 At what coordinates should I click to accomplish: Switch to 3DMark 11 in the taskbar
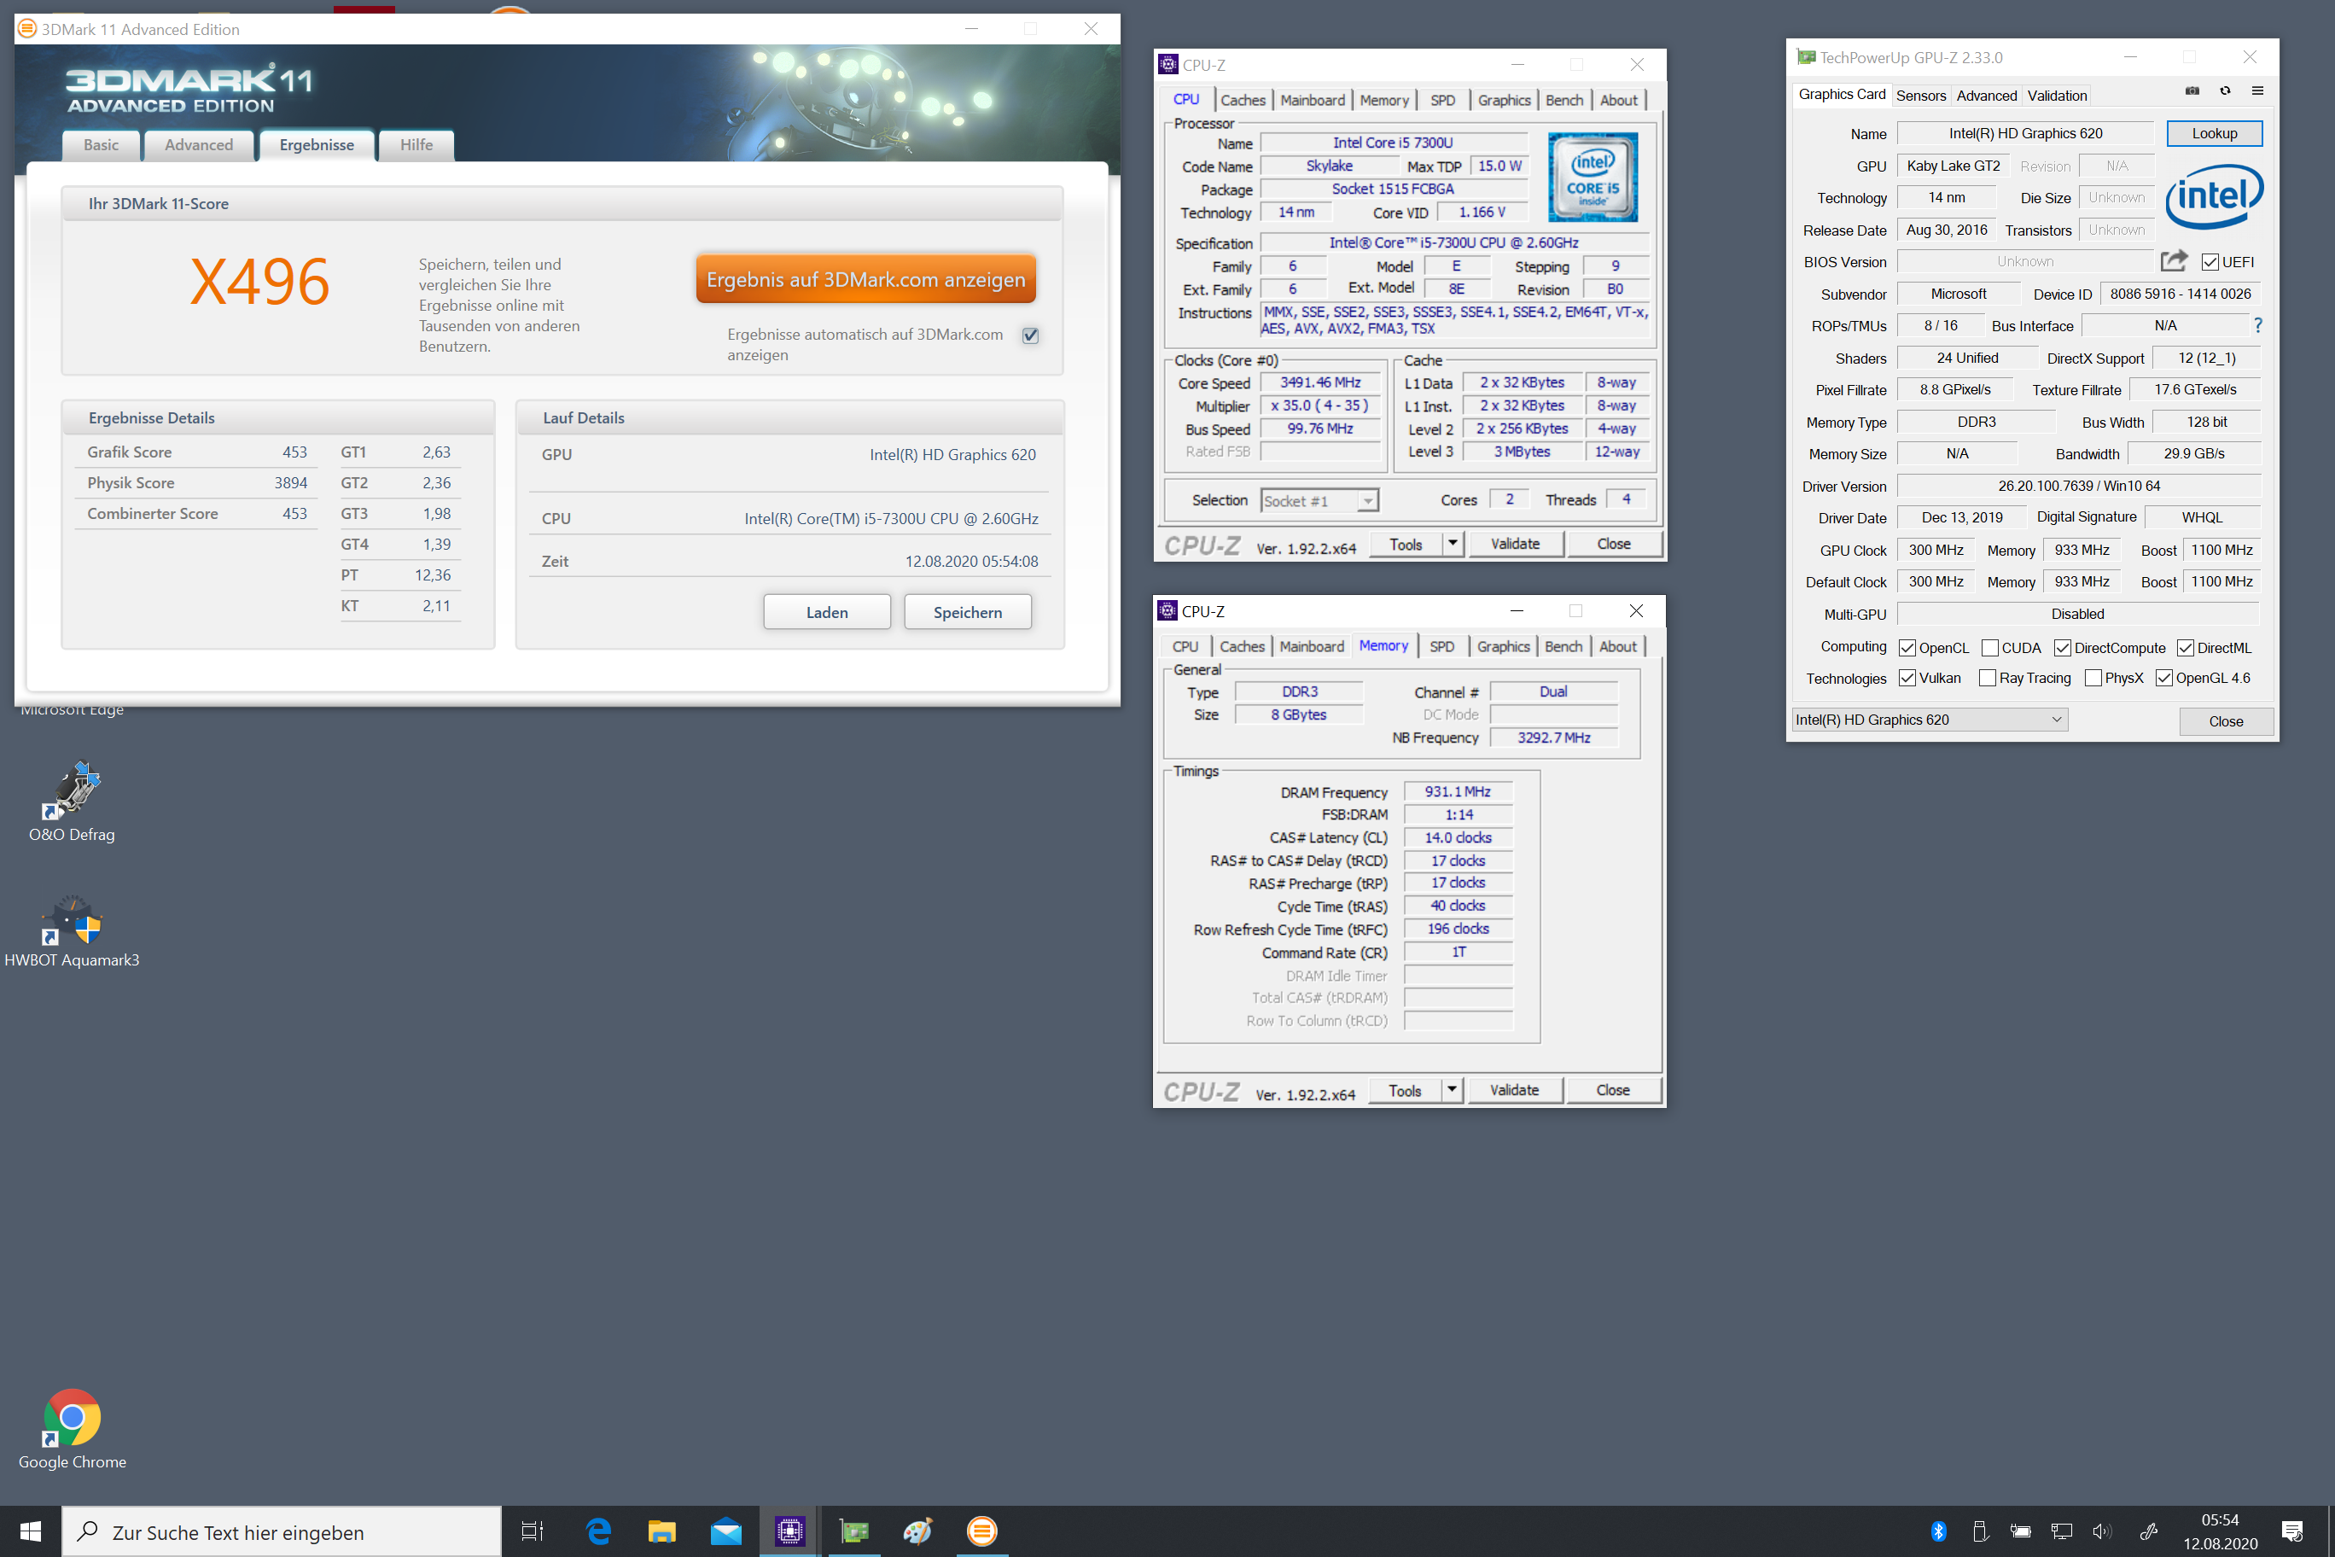981,1531
